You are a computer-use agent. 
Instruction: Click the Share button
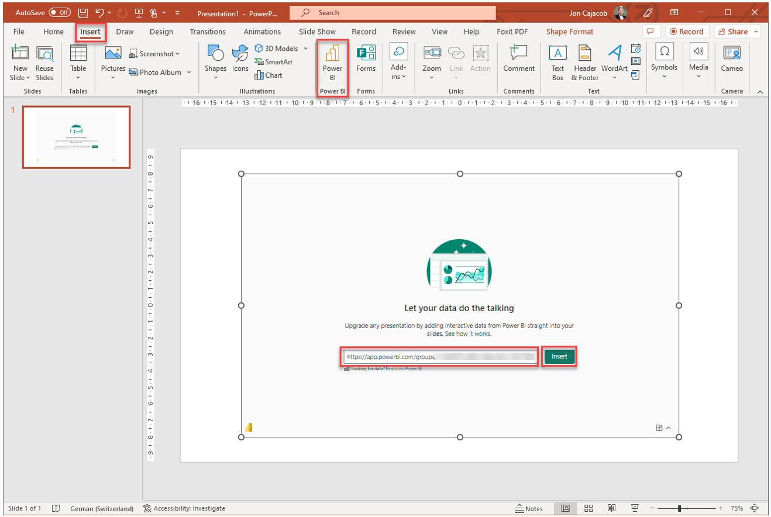(x=738, y=32)
